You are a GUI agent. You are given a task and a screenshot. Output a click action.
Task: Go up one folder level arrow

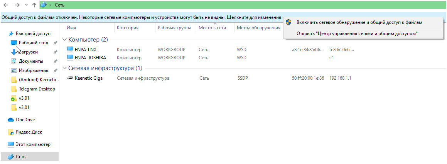pyautogui.click(x=35, y=5)
